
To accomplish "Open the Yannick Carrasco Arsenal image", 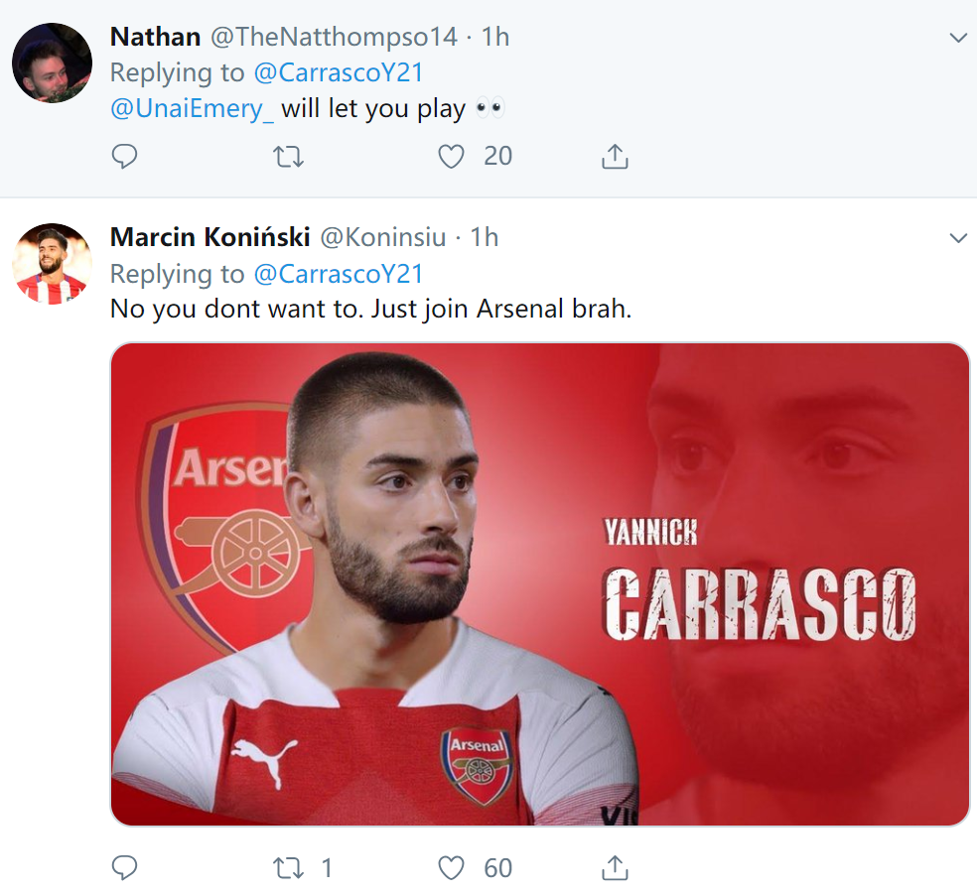I will click(x=539, y=584).
